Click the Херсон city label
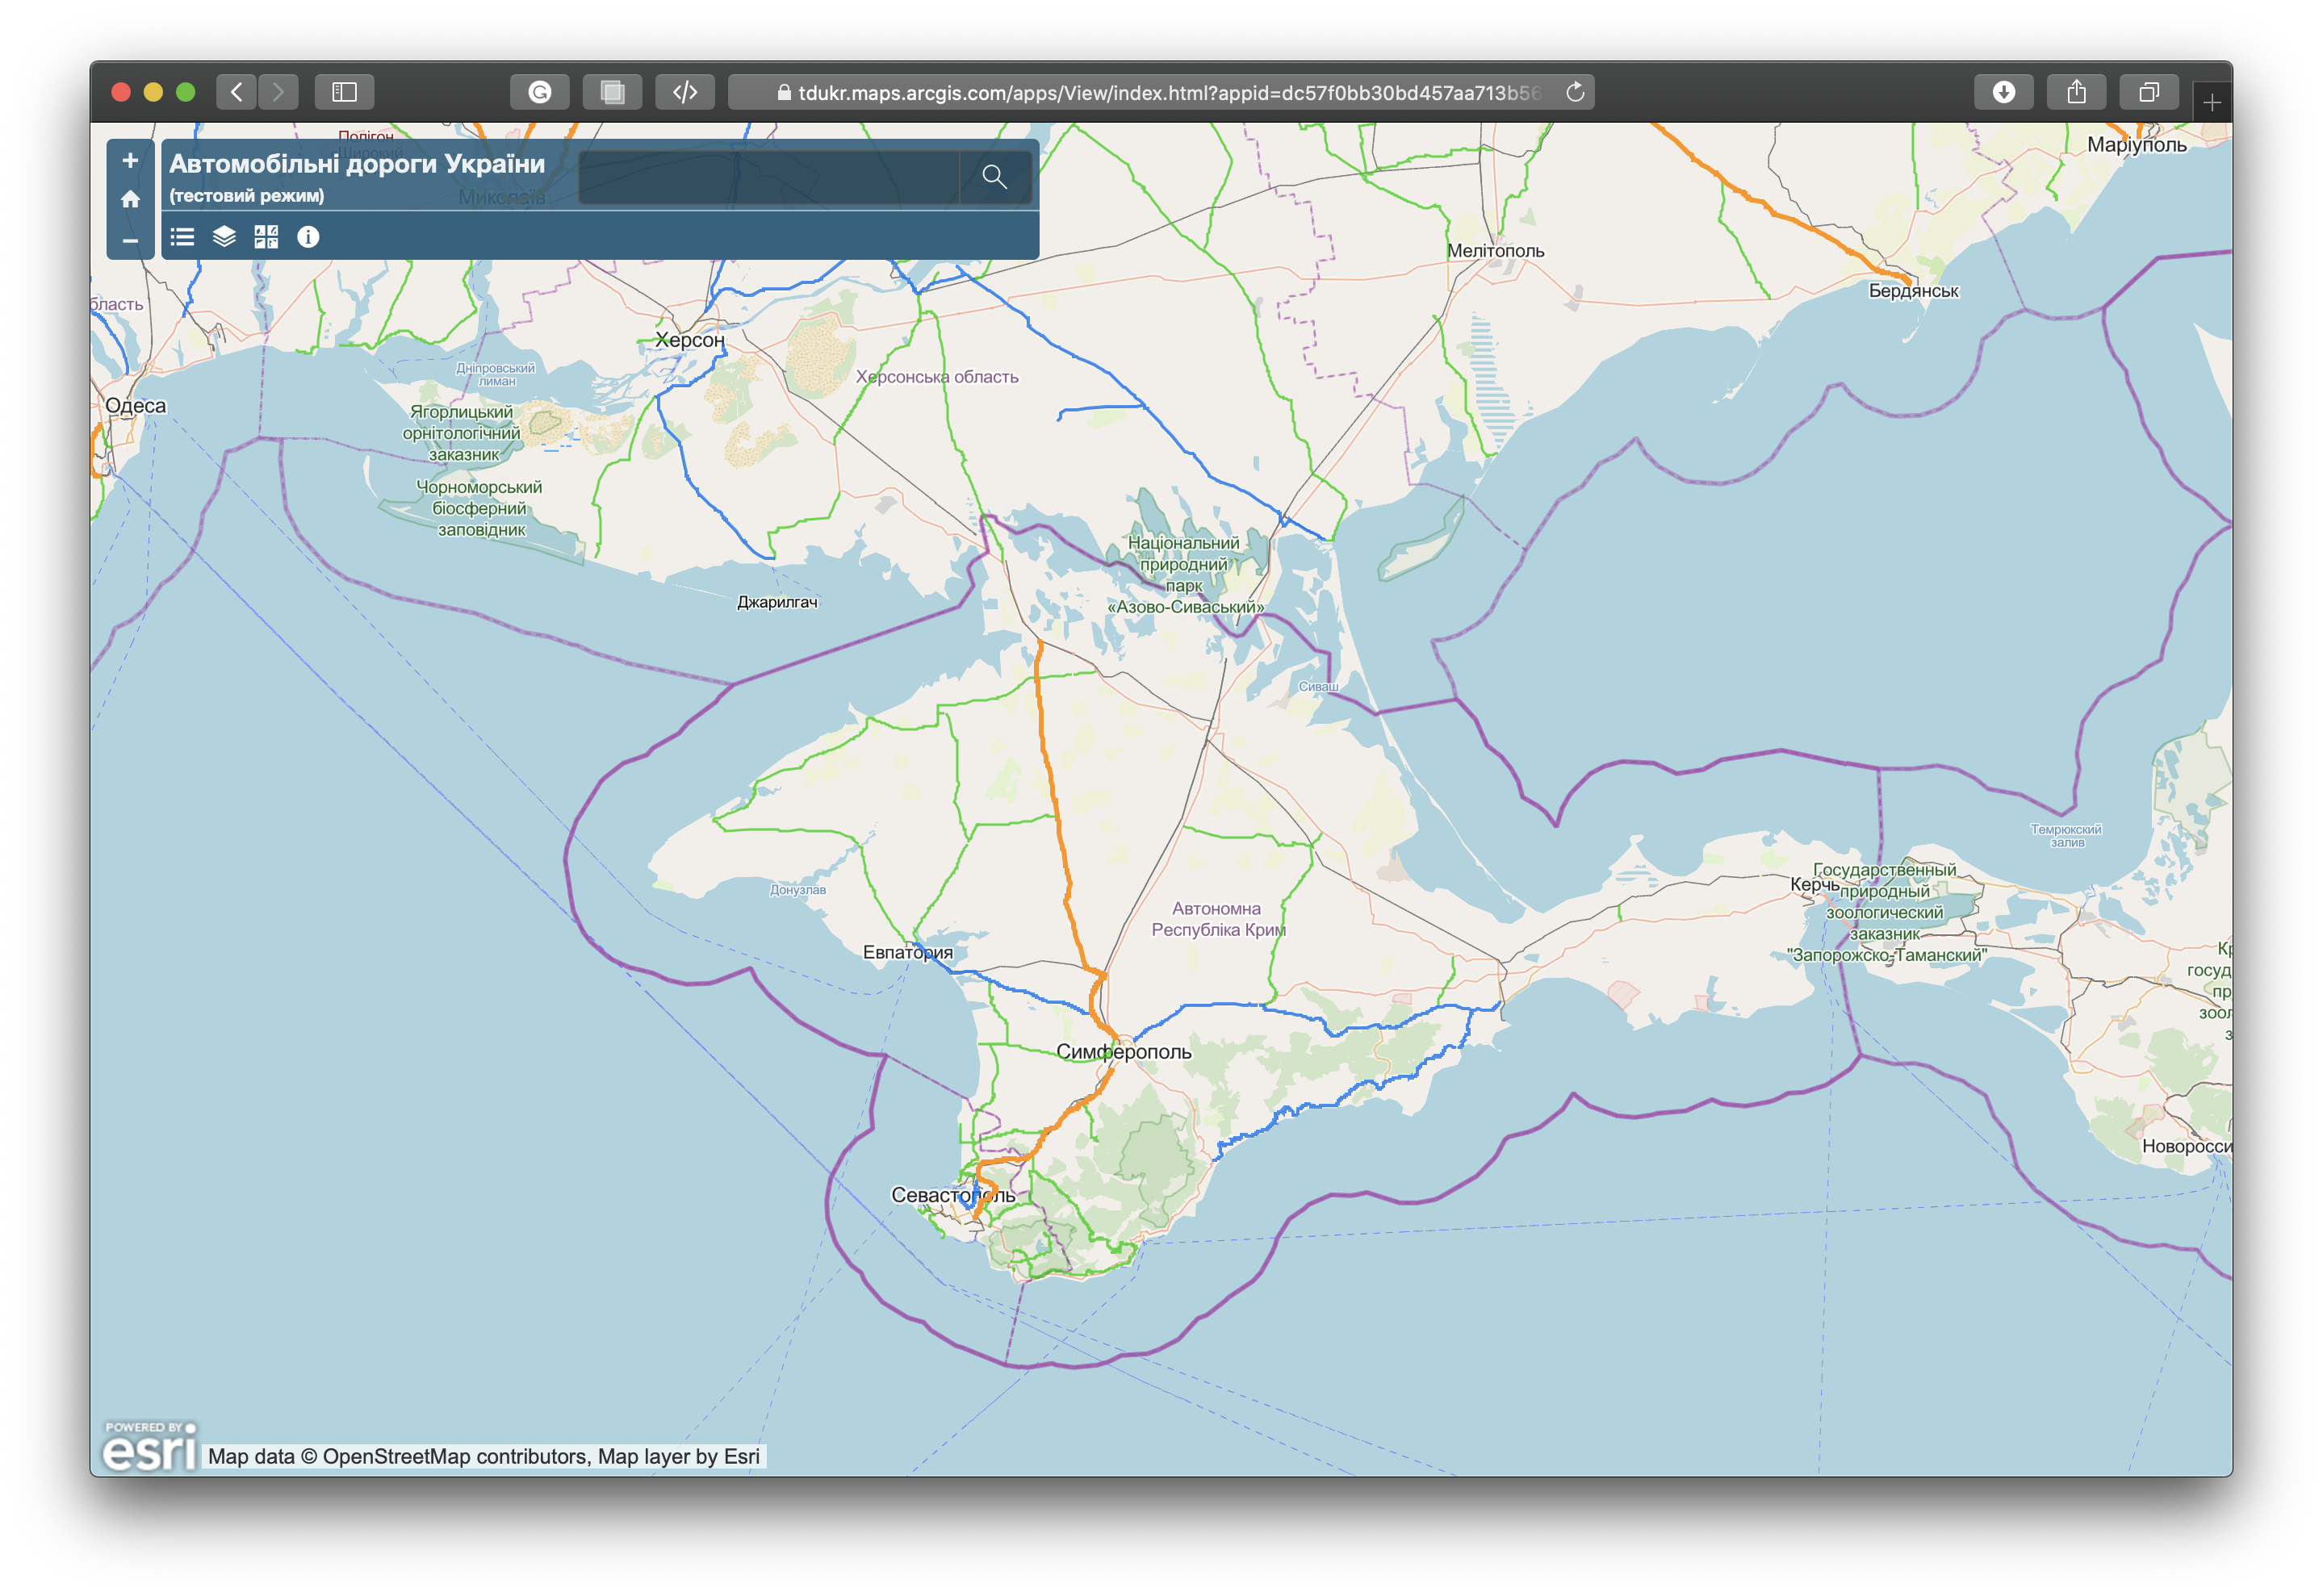 [x=689, y=340]
